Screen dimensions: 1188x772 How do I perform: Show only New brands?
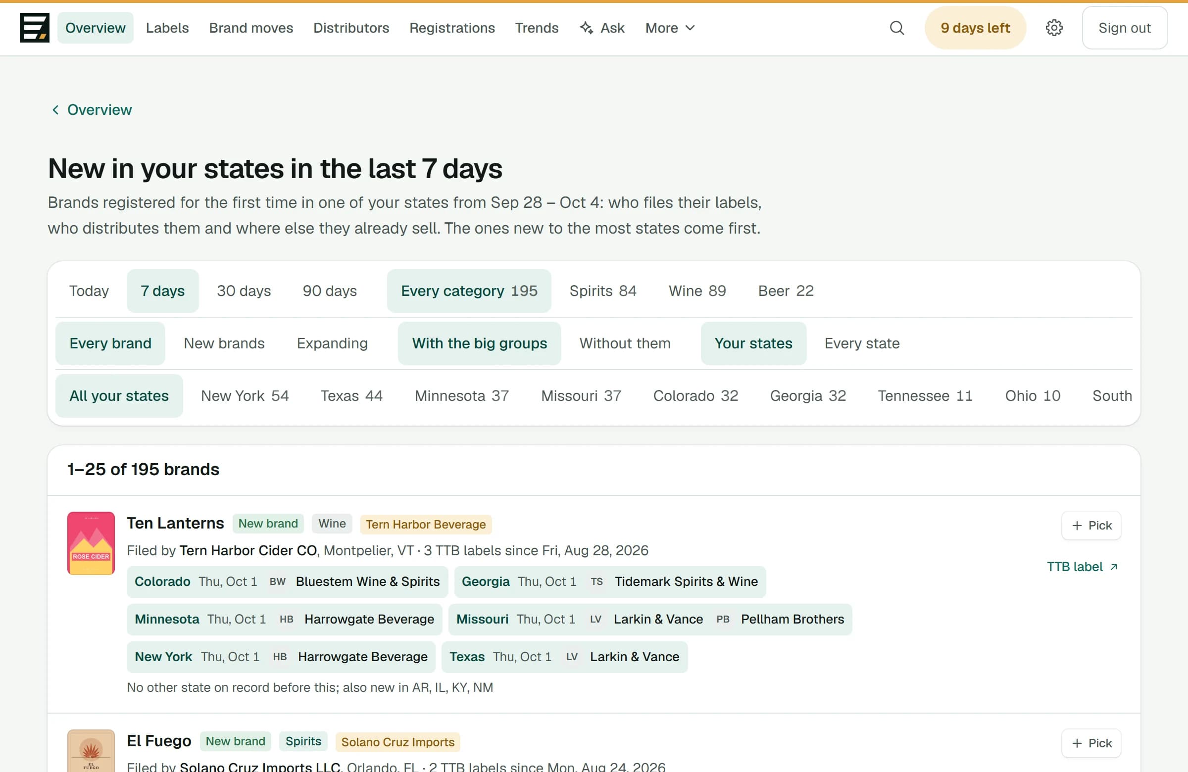point(224,343)
